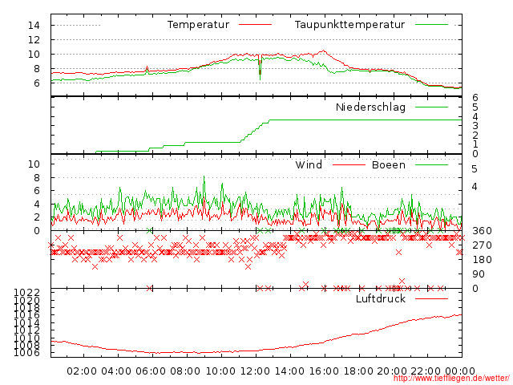Select the 'Temperatur' legend label
This screenshot has height=385, width=513.
[198, 25]
